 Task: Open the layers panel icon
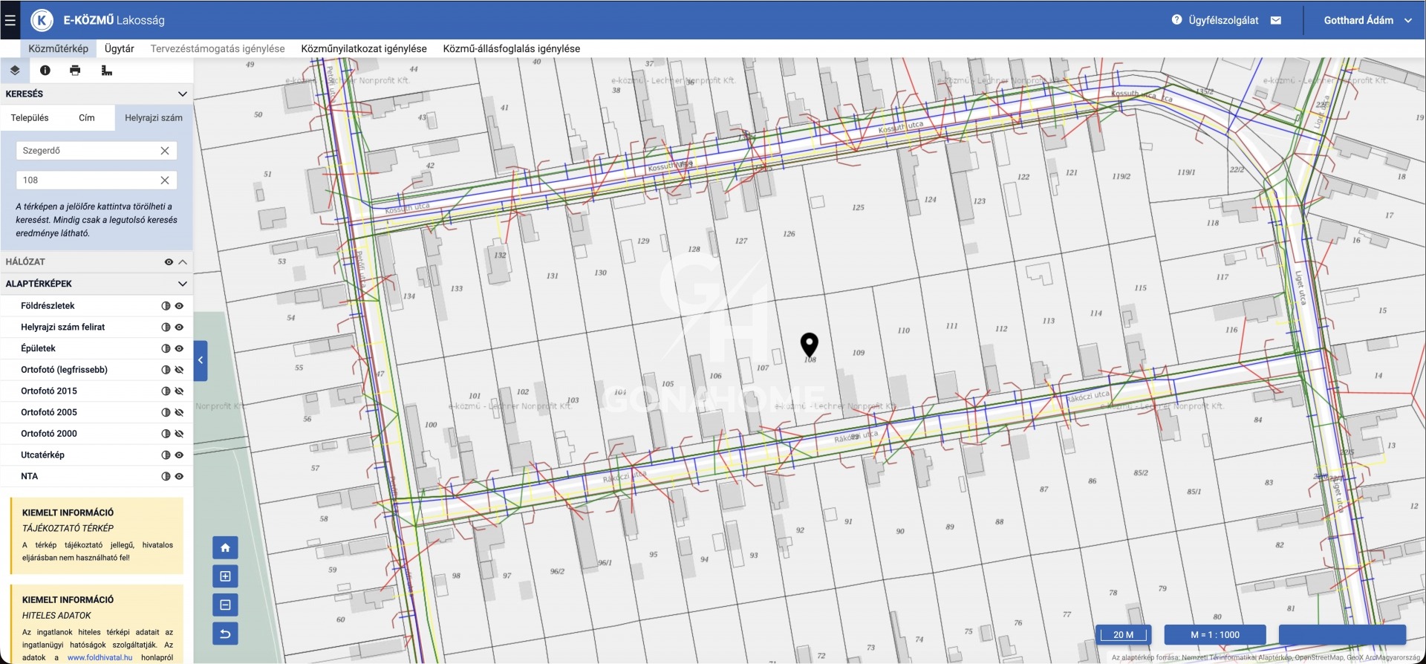15,71
